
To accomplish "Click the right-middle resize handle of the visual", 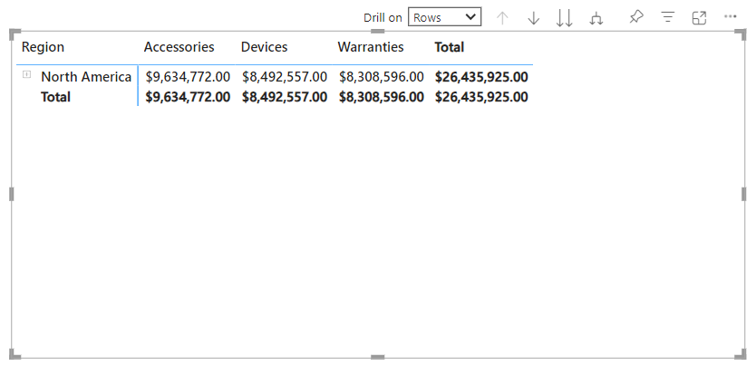I will (x=744, y=195).
